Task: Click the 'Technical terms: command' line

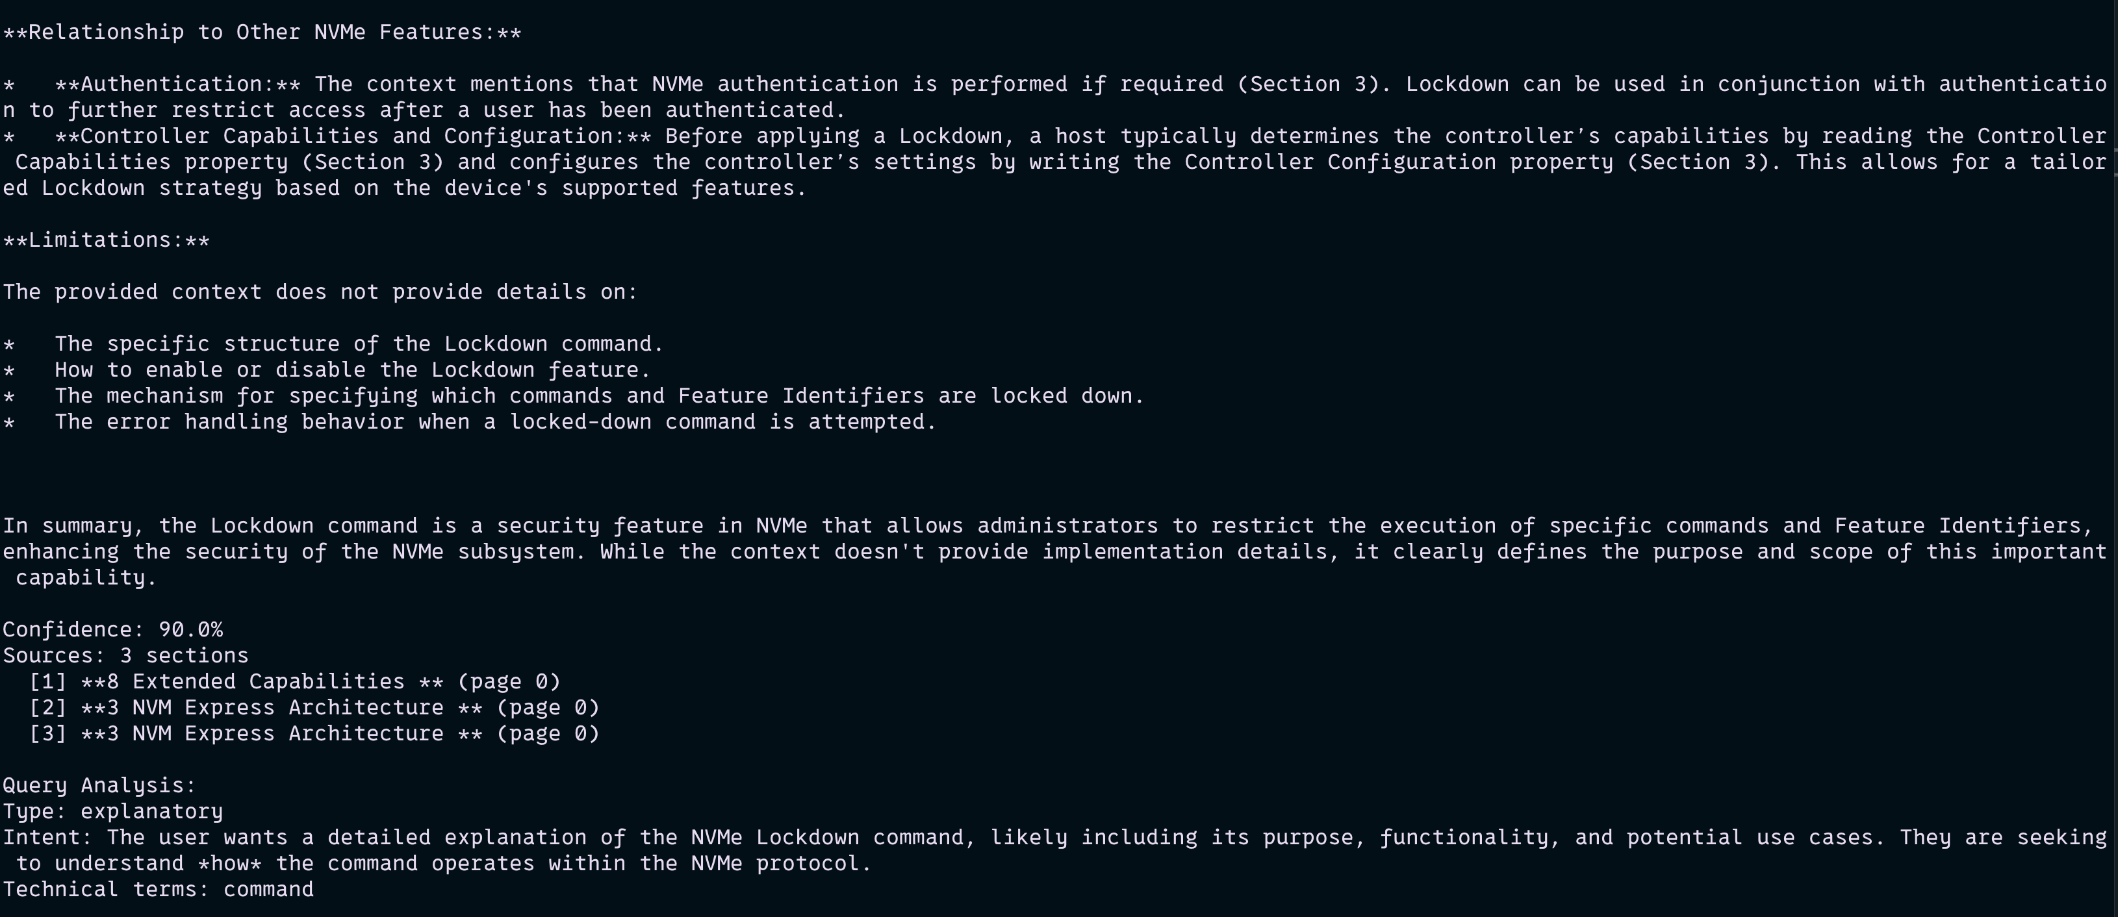Action: 158,889
